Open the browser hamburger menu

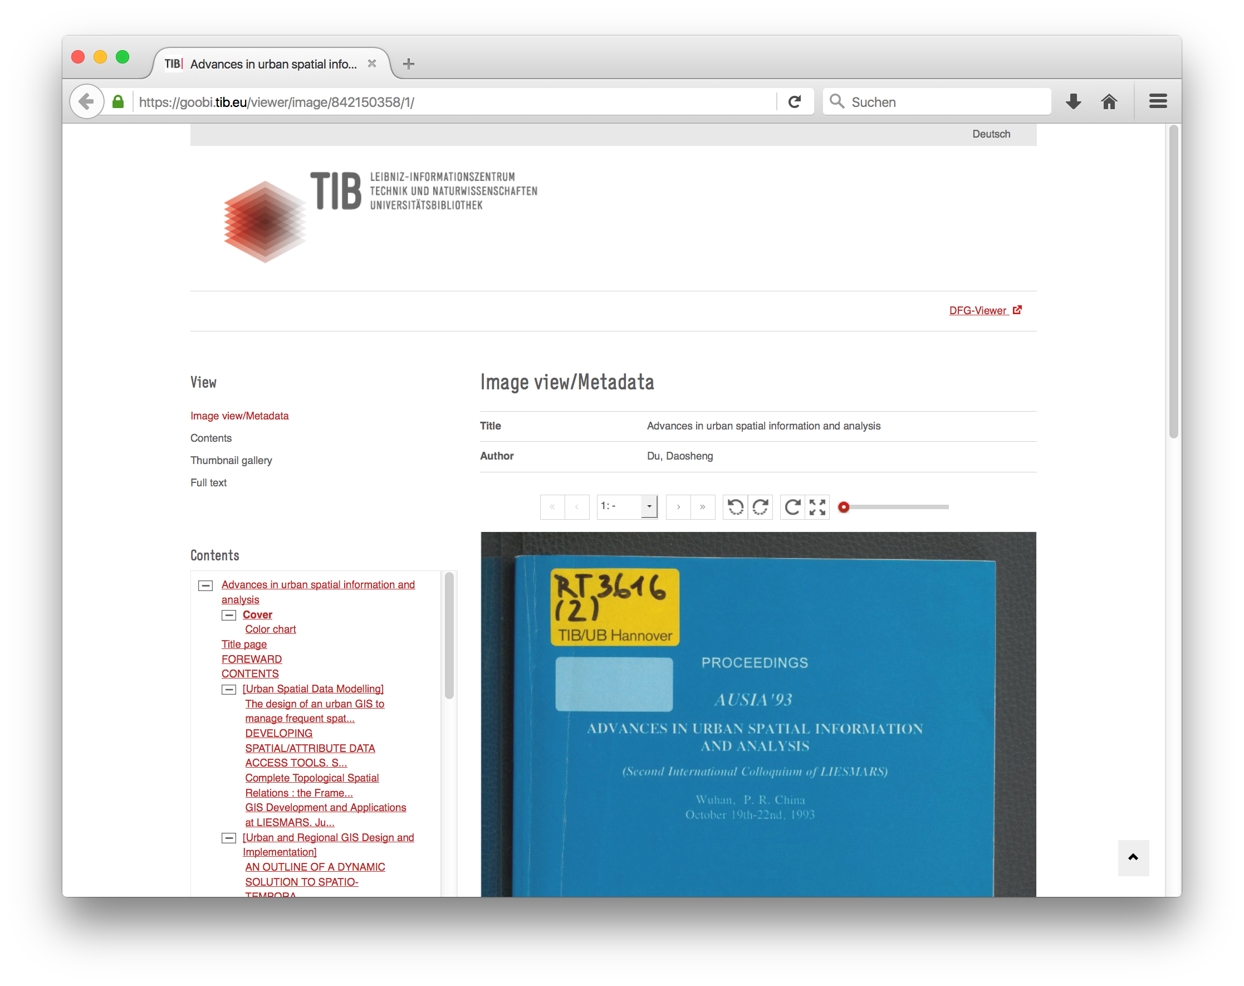click(x=1158, y=101)
